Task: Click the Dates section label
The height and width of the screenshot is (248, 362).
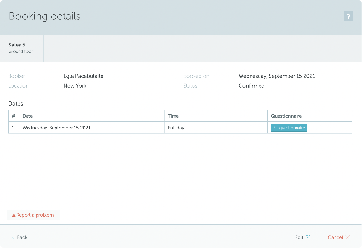Action: (16, 104)
